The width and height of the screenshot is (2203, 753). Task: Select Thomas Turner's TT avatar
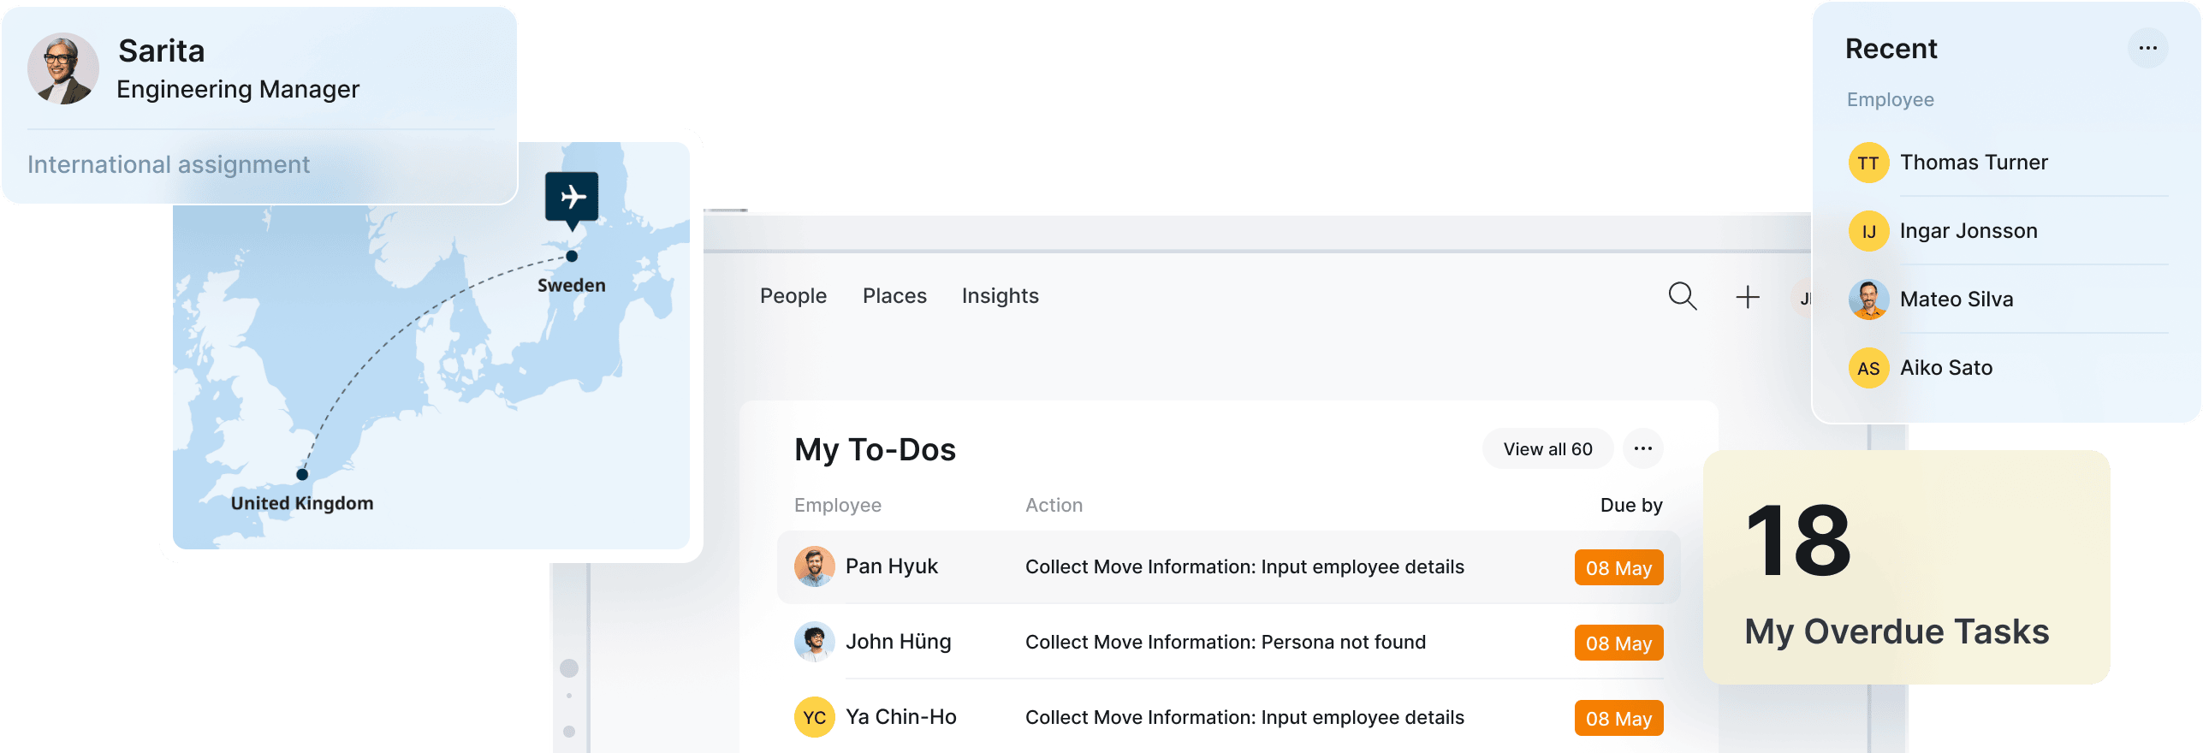(1868, 162)
